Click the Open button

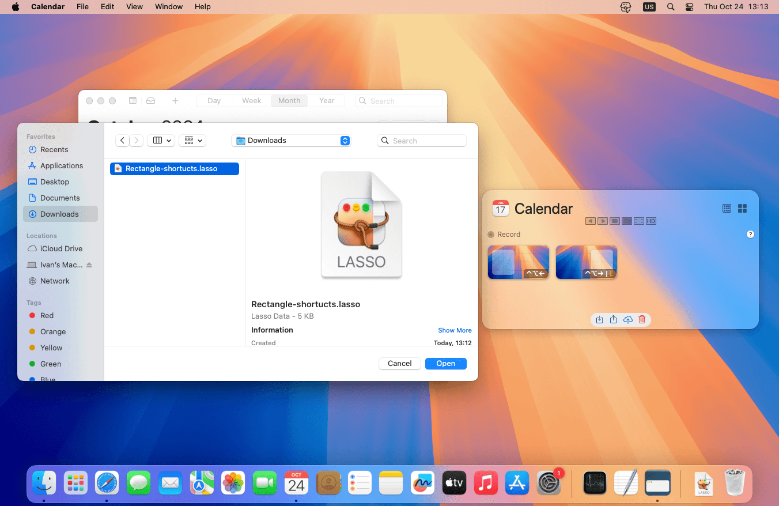(446, 364)
